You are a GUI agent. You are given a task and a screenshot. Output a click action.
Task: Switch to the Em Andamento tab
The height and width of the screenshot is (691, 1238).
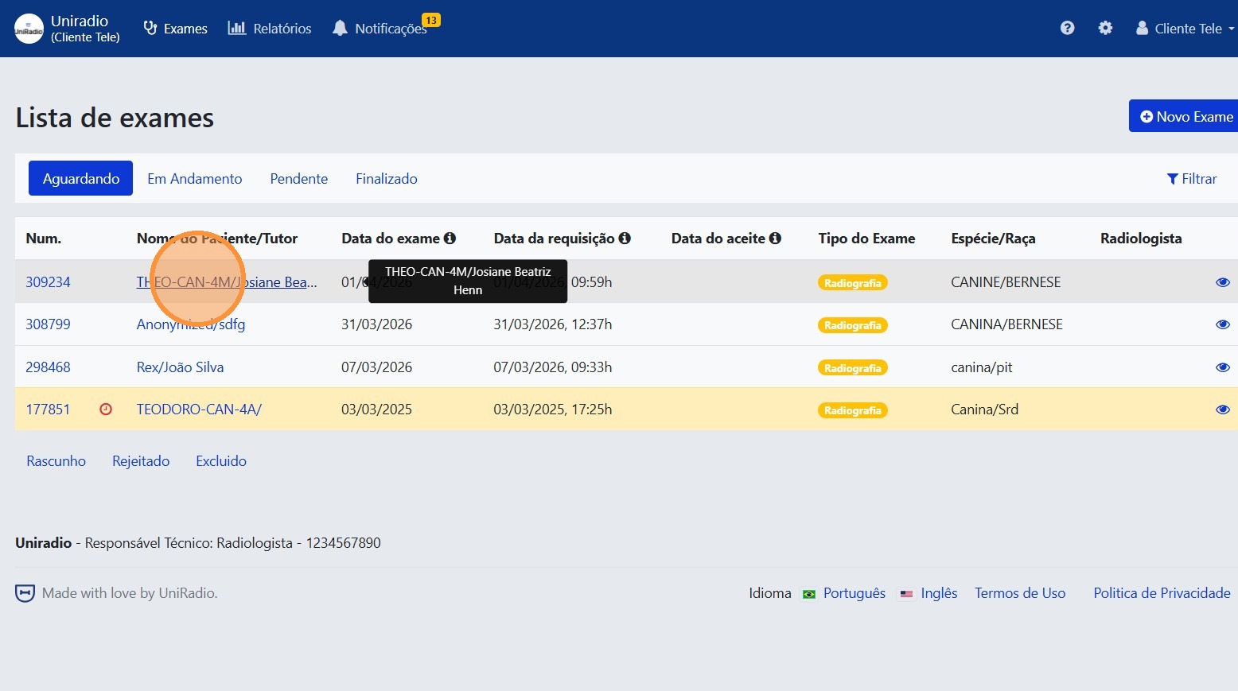click(x=194, y=179)
